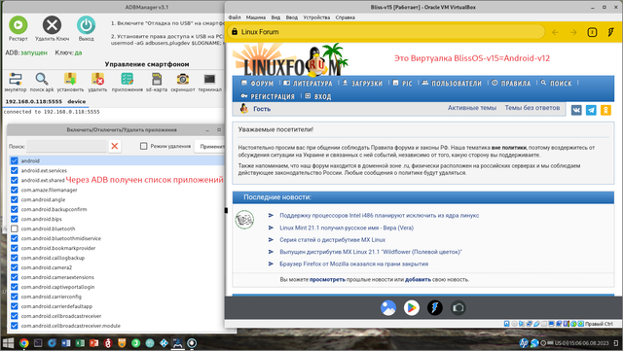623x351 pixels.
Task: Open Word from the taskbar
Action: point(66,343)
